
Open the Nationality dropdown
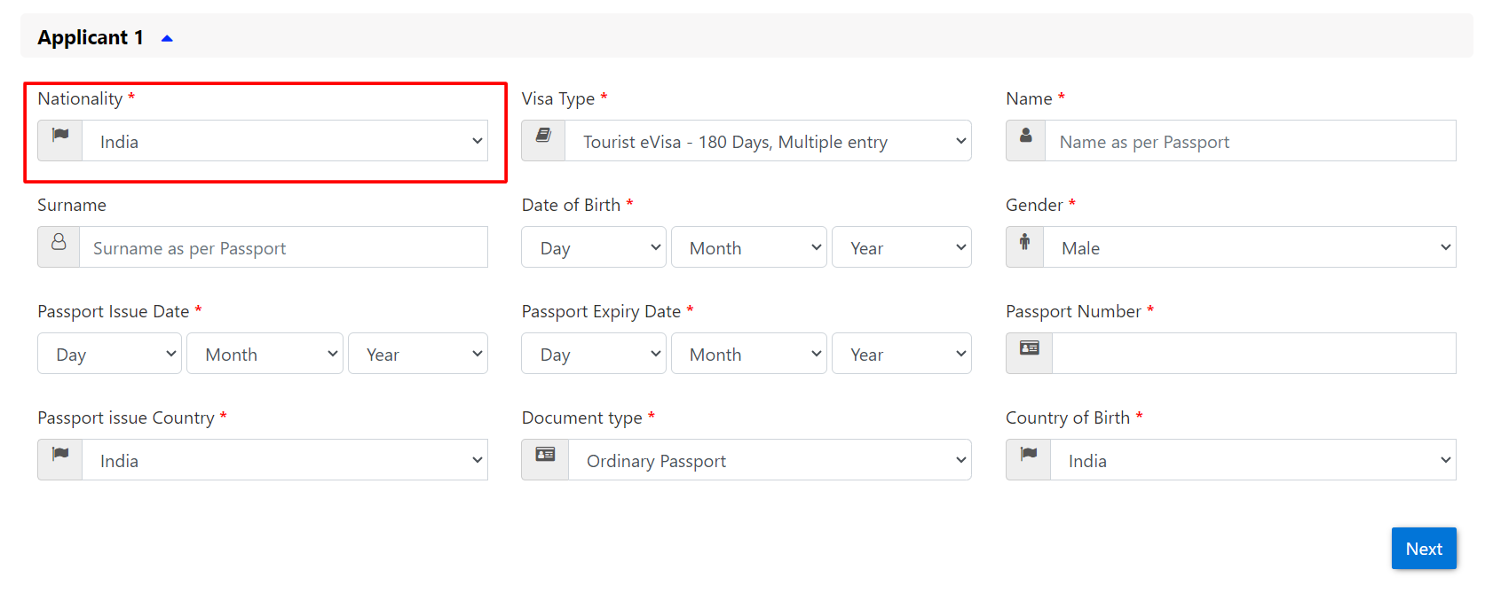285,141
